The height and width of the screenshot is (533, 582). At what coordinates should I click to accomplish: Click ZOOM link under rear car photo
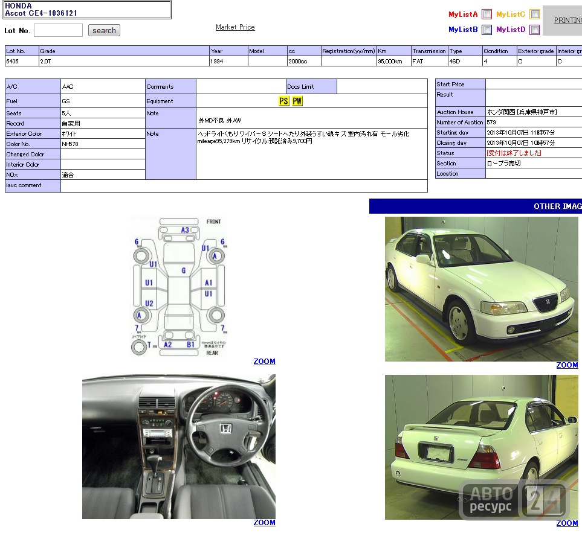click(567, 523)
